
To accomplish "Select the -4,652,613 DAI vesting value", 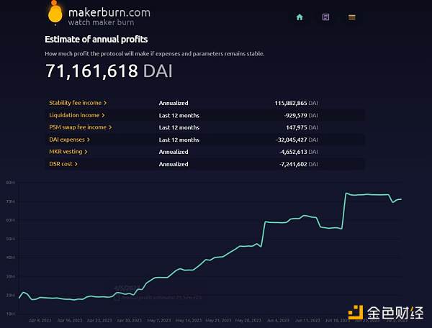I will coord(299,152).
